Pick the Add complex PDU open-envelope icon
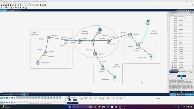The height and width of the screenshot is (109, 194). click(26, 8)
